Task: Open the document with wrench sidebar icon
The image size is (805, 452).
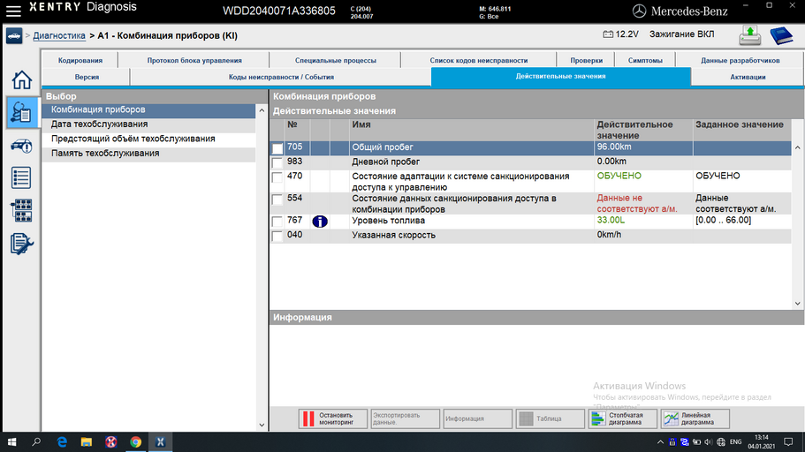Action: click(21, 244)
